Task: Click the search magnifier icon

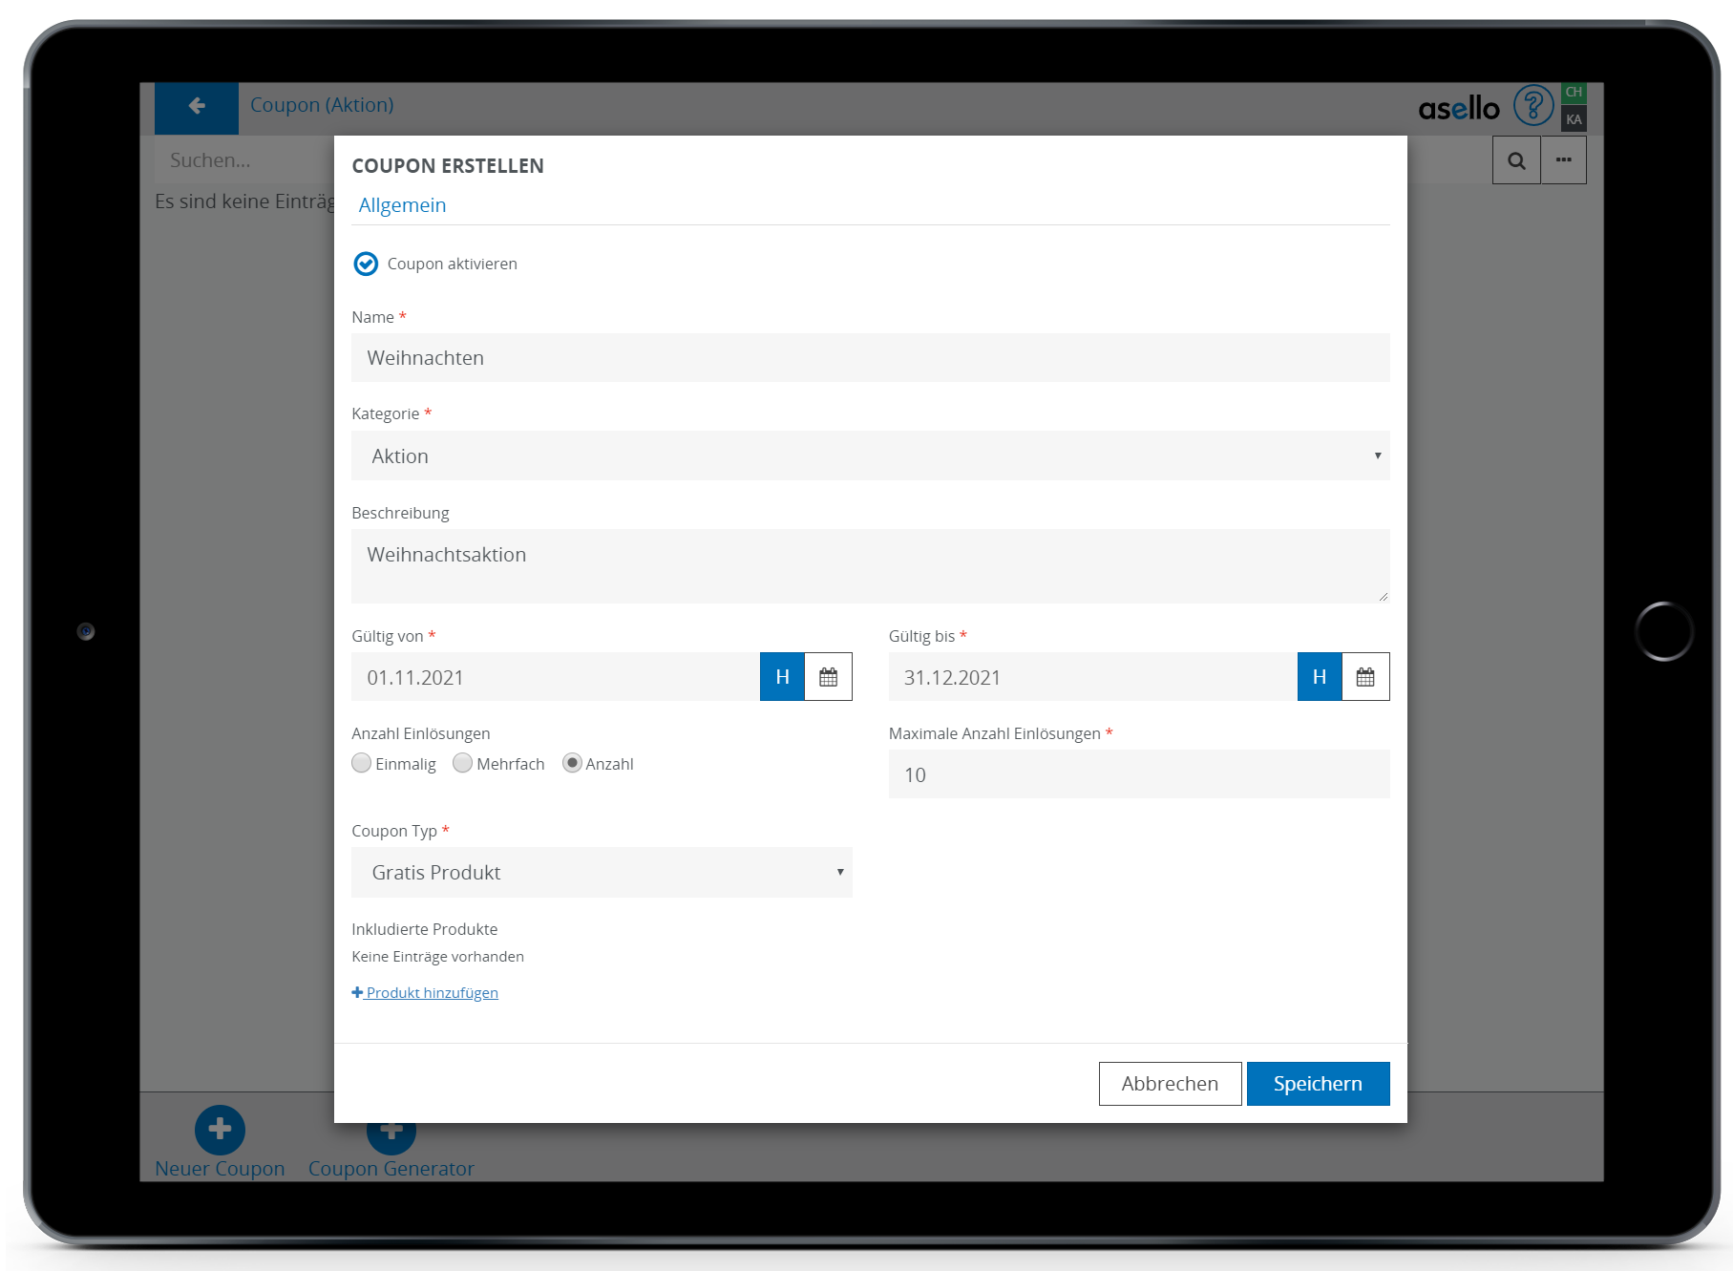Action: [1516, 160]
